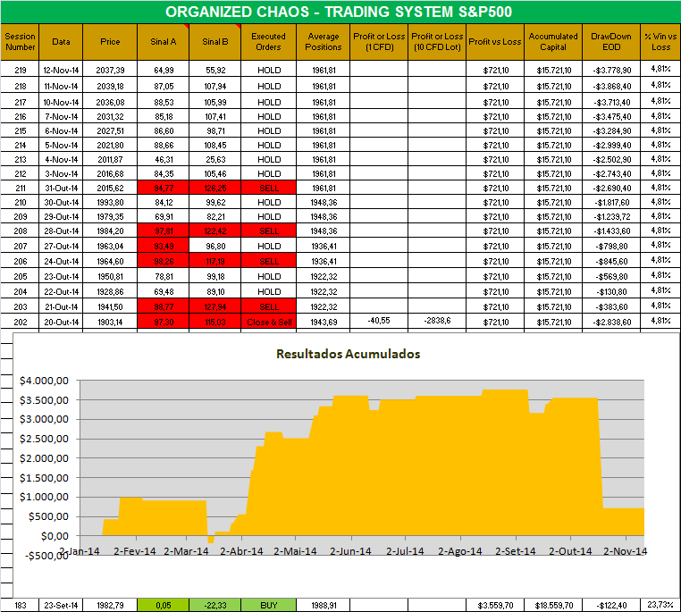Select date cell 3-Nov-14
The image size is (681, 612).
61,173
